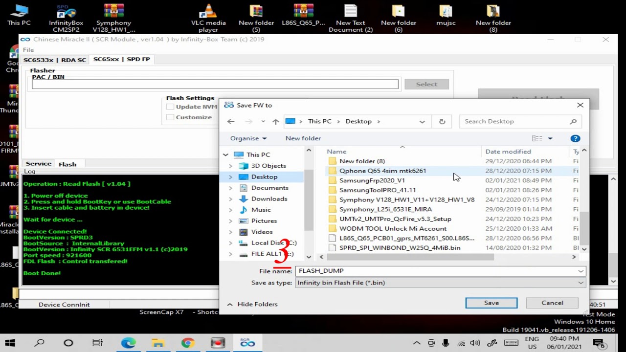Open the File name dropdown arrow

click(581, 271)
